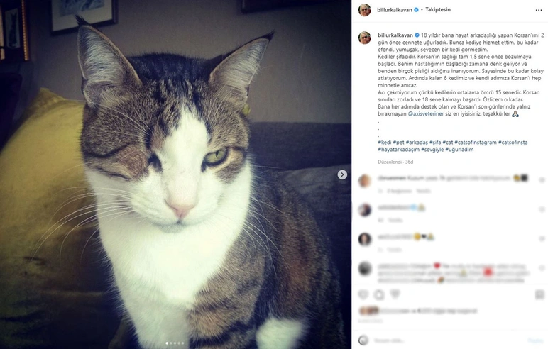
Task: Like the second comment with its heart
Action: [542, 209]
